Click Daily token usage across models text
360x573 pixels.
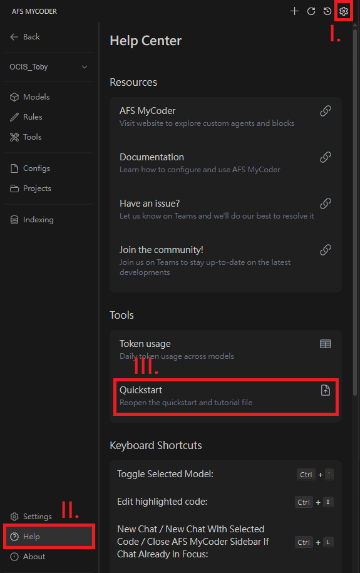[x=177, y=356]
